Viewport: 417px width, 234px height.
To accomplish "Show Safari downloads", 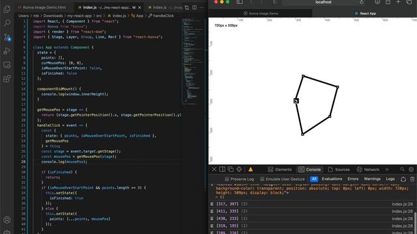I will [377, 2].
